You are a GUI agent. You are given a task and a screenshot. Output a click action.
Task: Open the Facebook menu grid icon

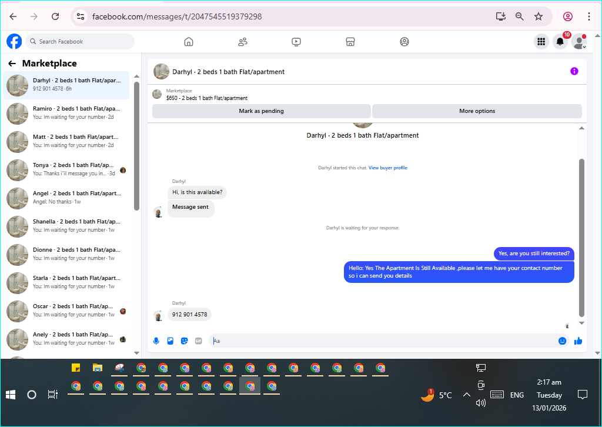coord(541,42)
